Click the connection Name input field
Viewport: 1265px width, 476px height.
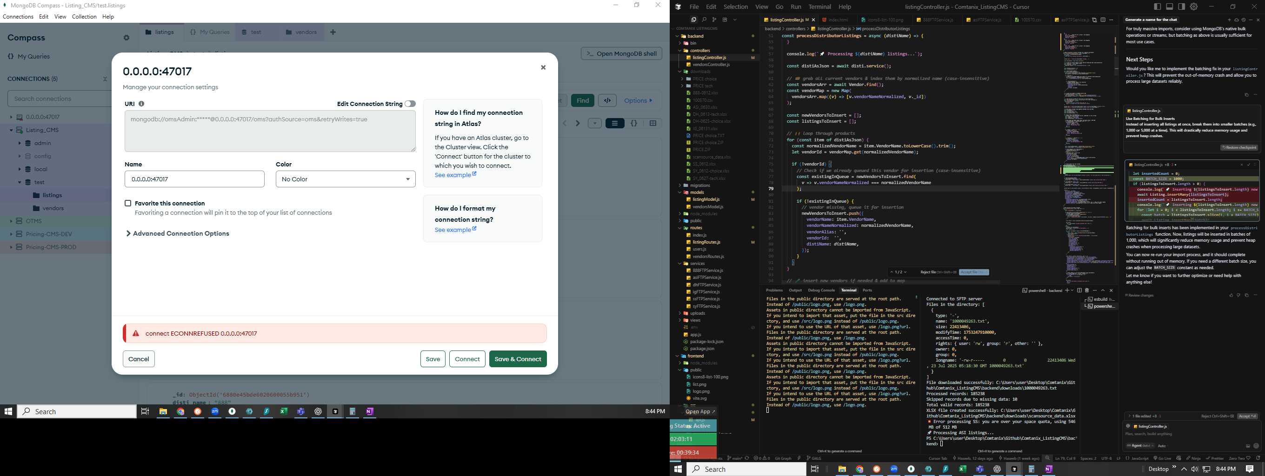(x=194, y=179)
